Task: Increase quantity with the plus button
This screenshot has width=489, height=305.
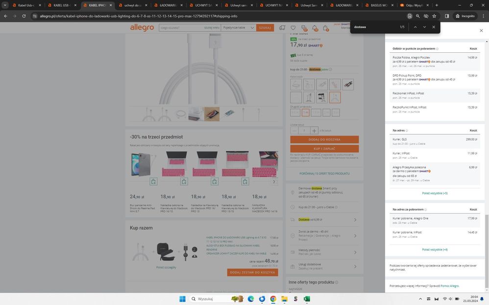Action: click(315, 131)
